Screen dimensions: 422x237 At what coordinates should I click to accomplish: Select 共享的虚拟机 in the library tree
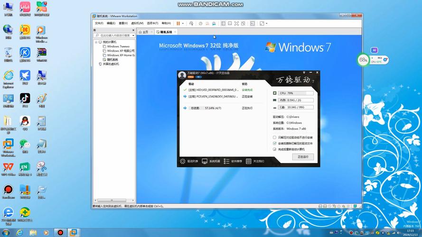point(109,64)
